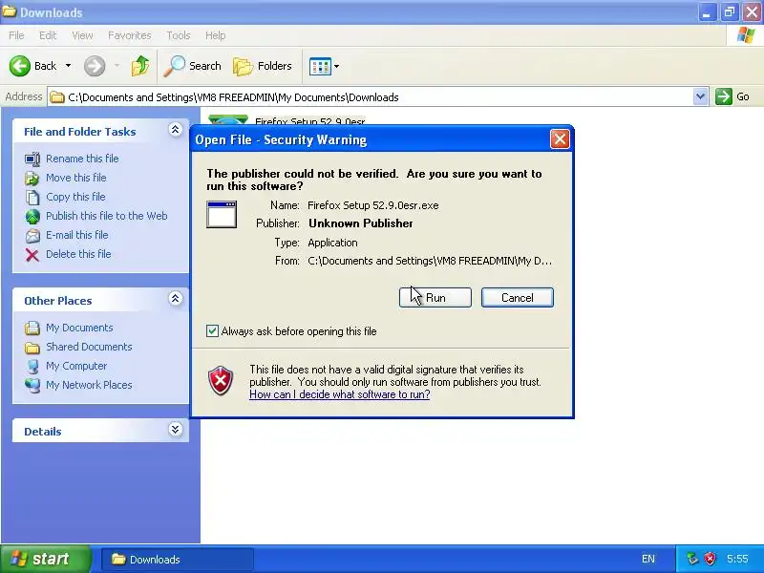
Task: Click Publish this file to the Web
Action: coord(107,216)
